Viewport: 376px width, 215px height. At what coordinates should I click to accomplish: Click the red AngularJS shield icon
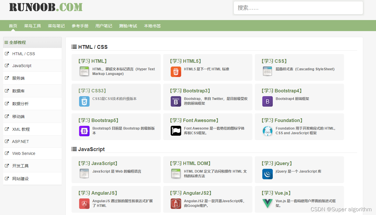84,204
